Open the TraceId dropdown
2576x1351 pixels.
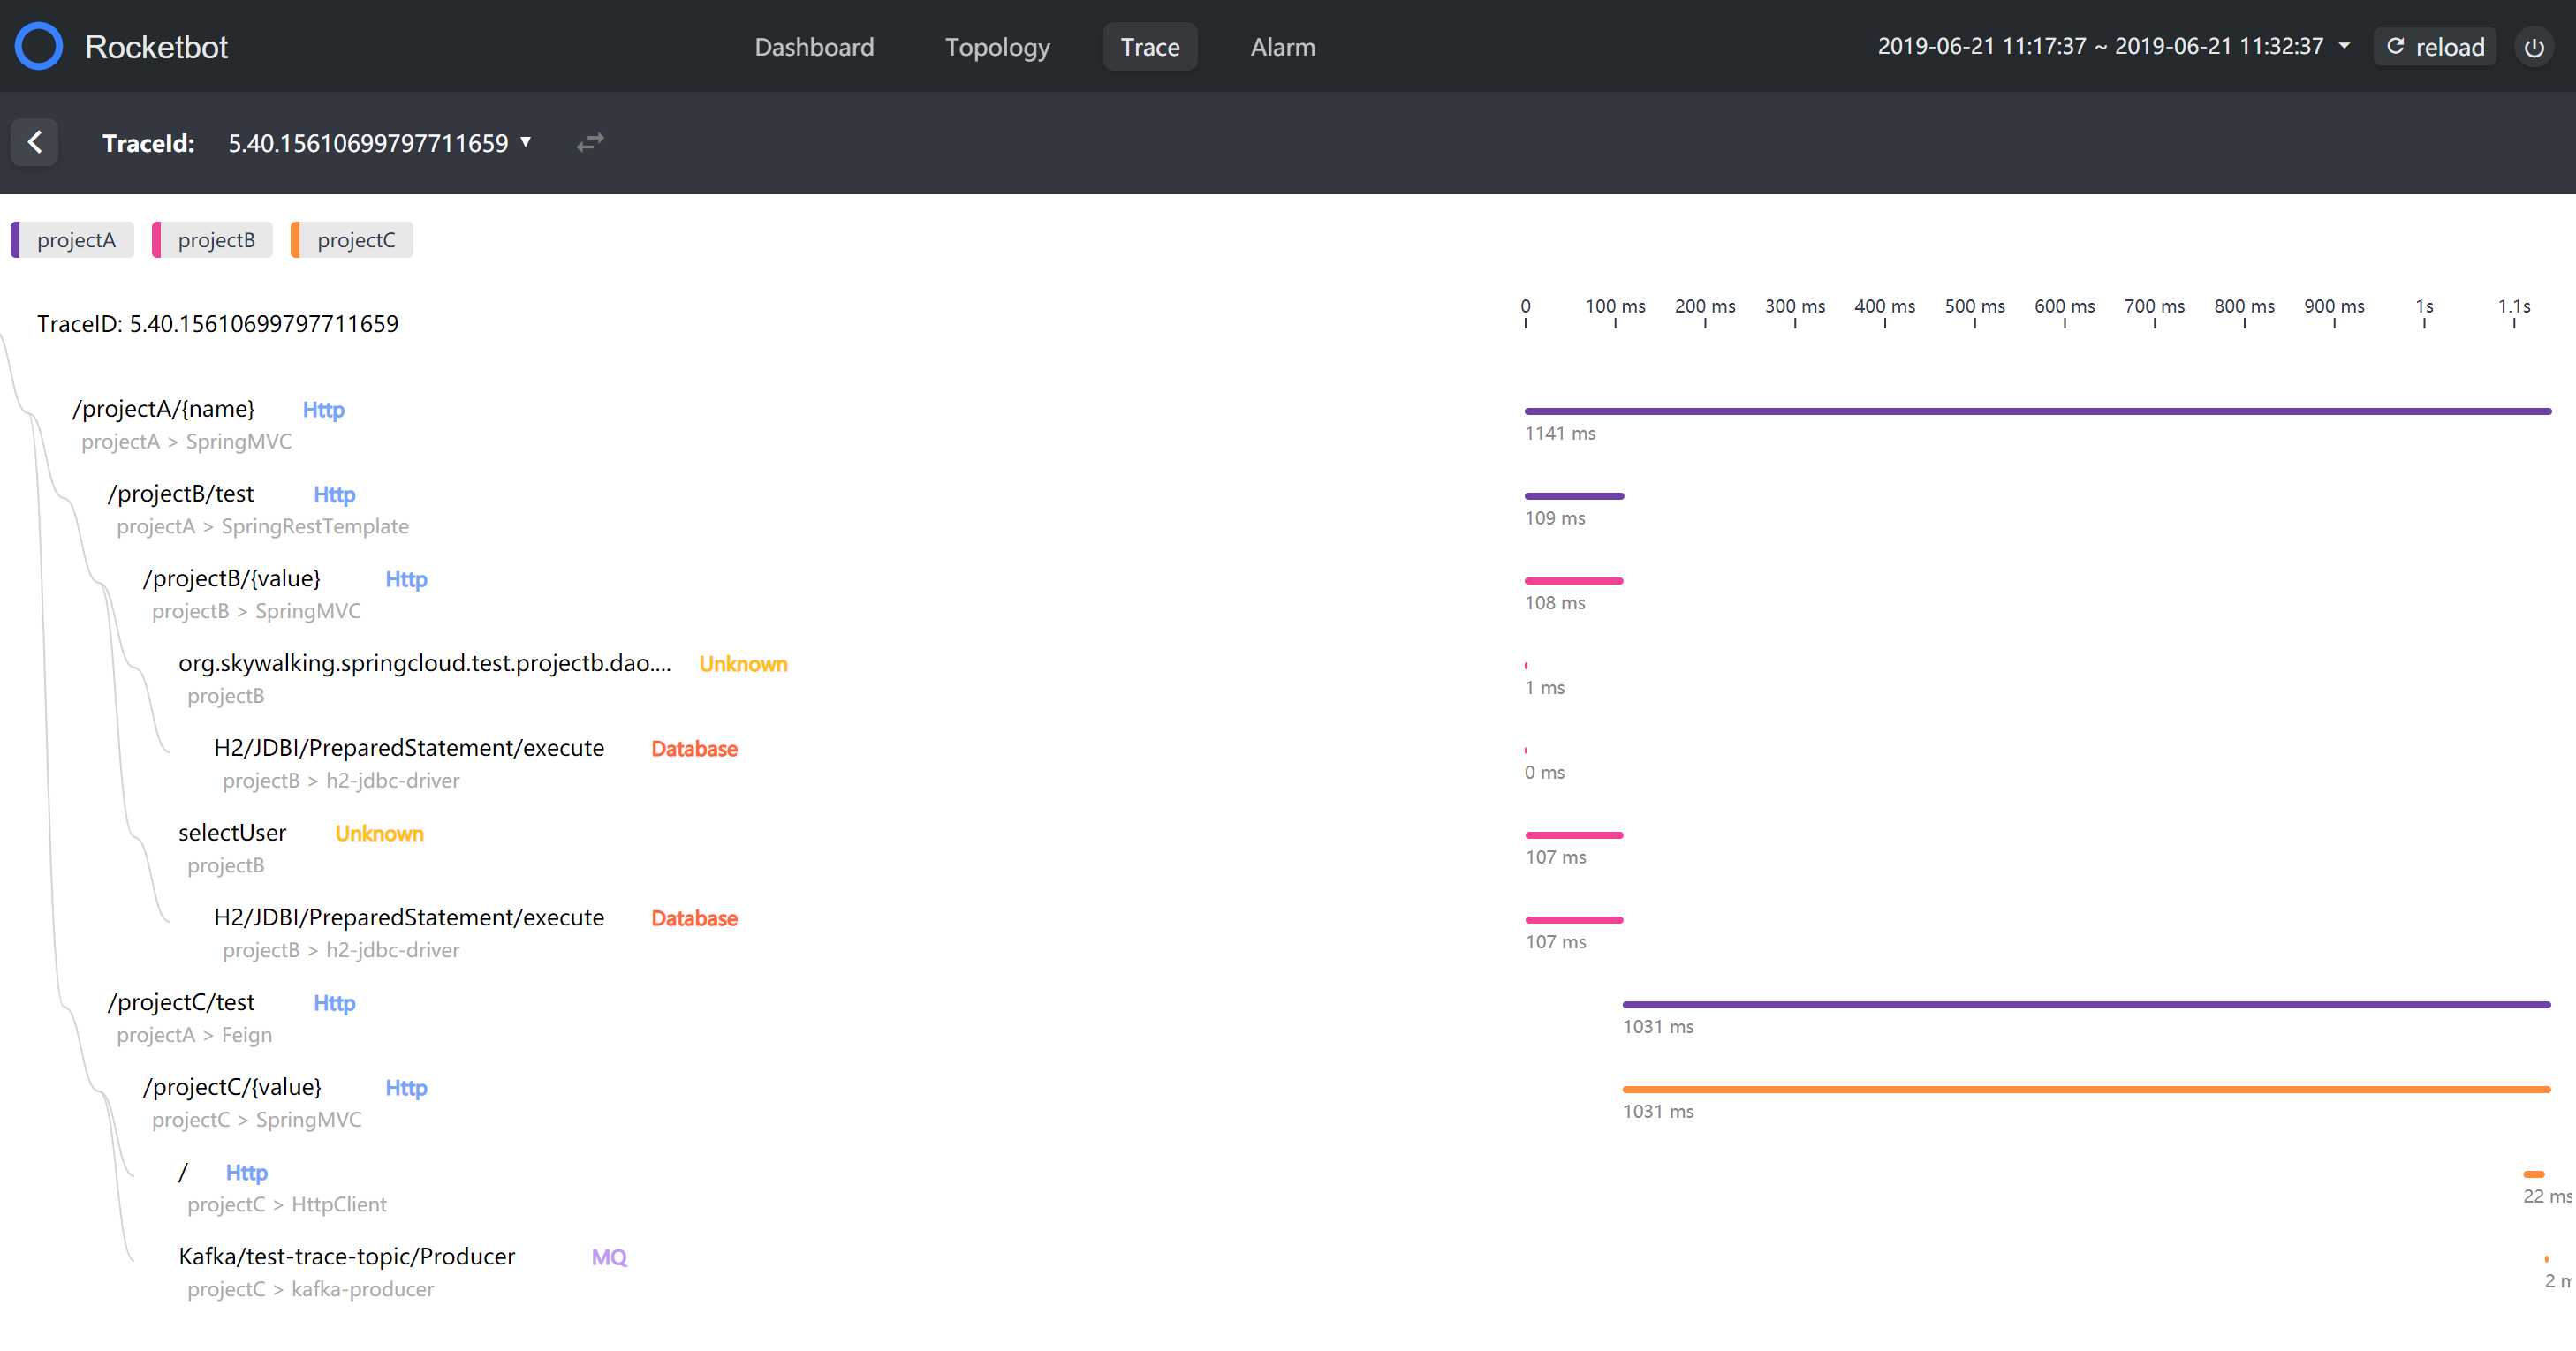378,143
